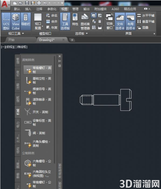Viewport: 161px width, 189px height.
Task: Expand the Palettes (选项板) panel arrow
Action: [87, 33]
